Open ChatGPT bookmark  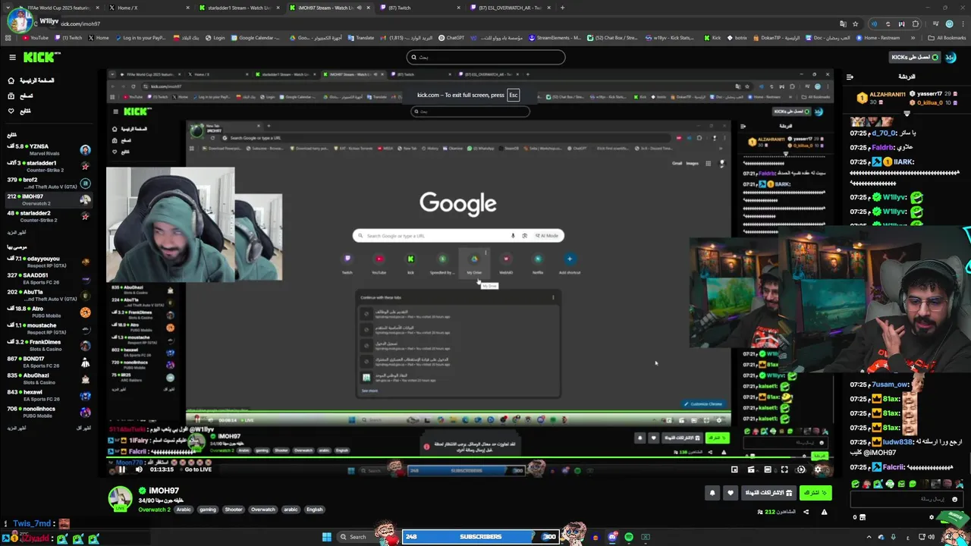pyautogui.click(x=451, y=38)
